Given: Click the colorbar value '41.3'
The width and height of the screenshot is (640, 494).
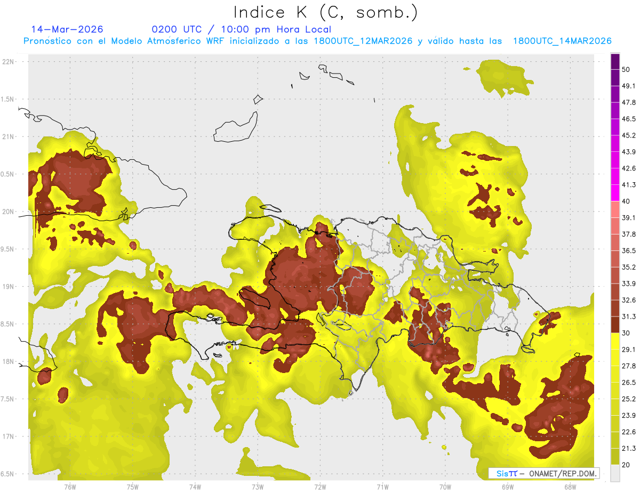Looking at the screenshot, I should click(629, 185).
